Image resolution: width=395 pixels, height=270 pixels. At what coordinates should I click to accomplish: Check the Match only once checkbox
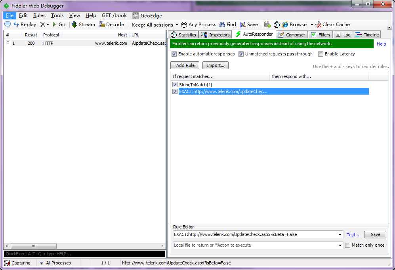[347, 245]
